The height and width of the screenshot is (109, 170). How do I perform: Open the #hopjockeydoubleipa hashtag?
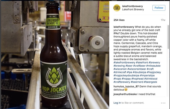point(126,75)
